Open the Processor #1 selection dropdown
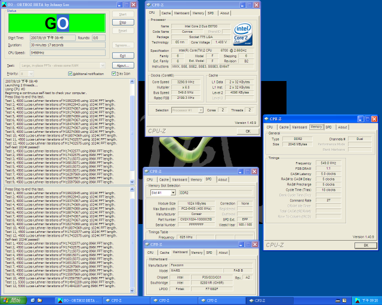This screenshot has height=305, width=382. [201, 110]
